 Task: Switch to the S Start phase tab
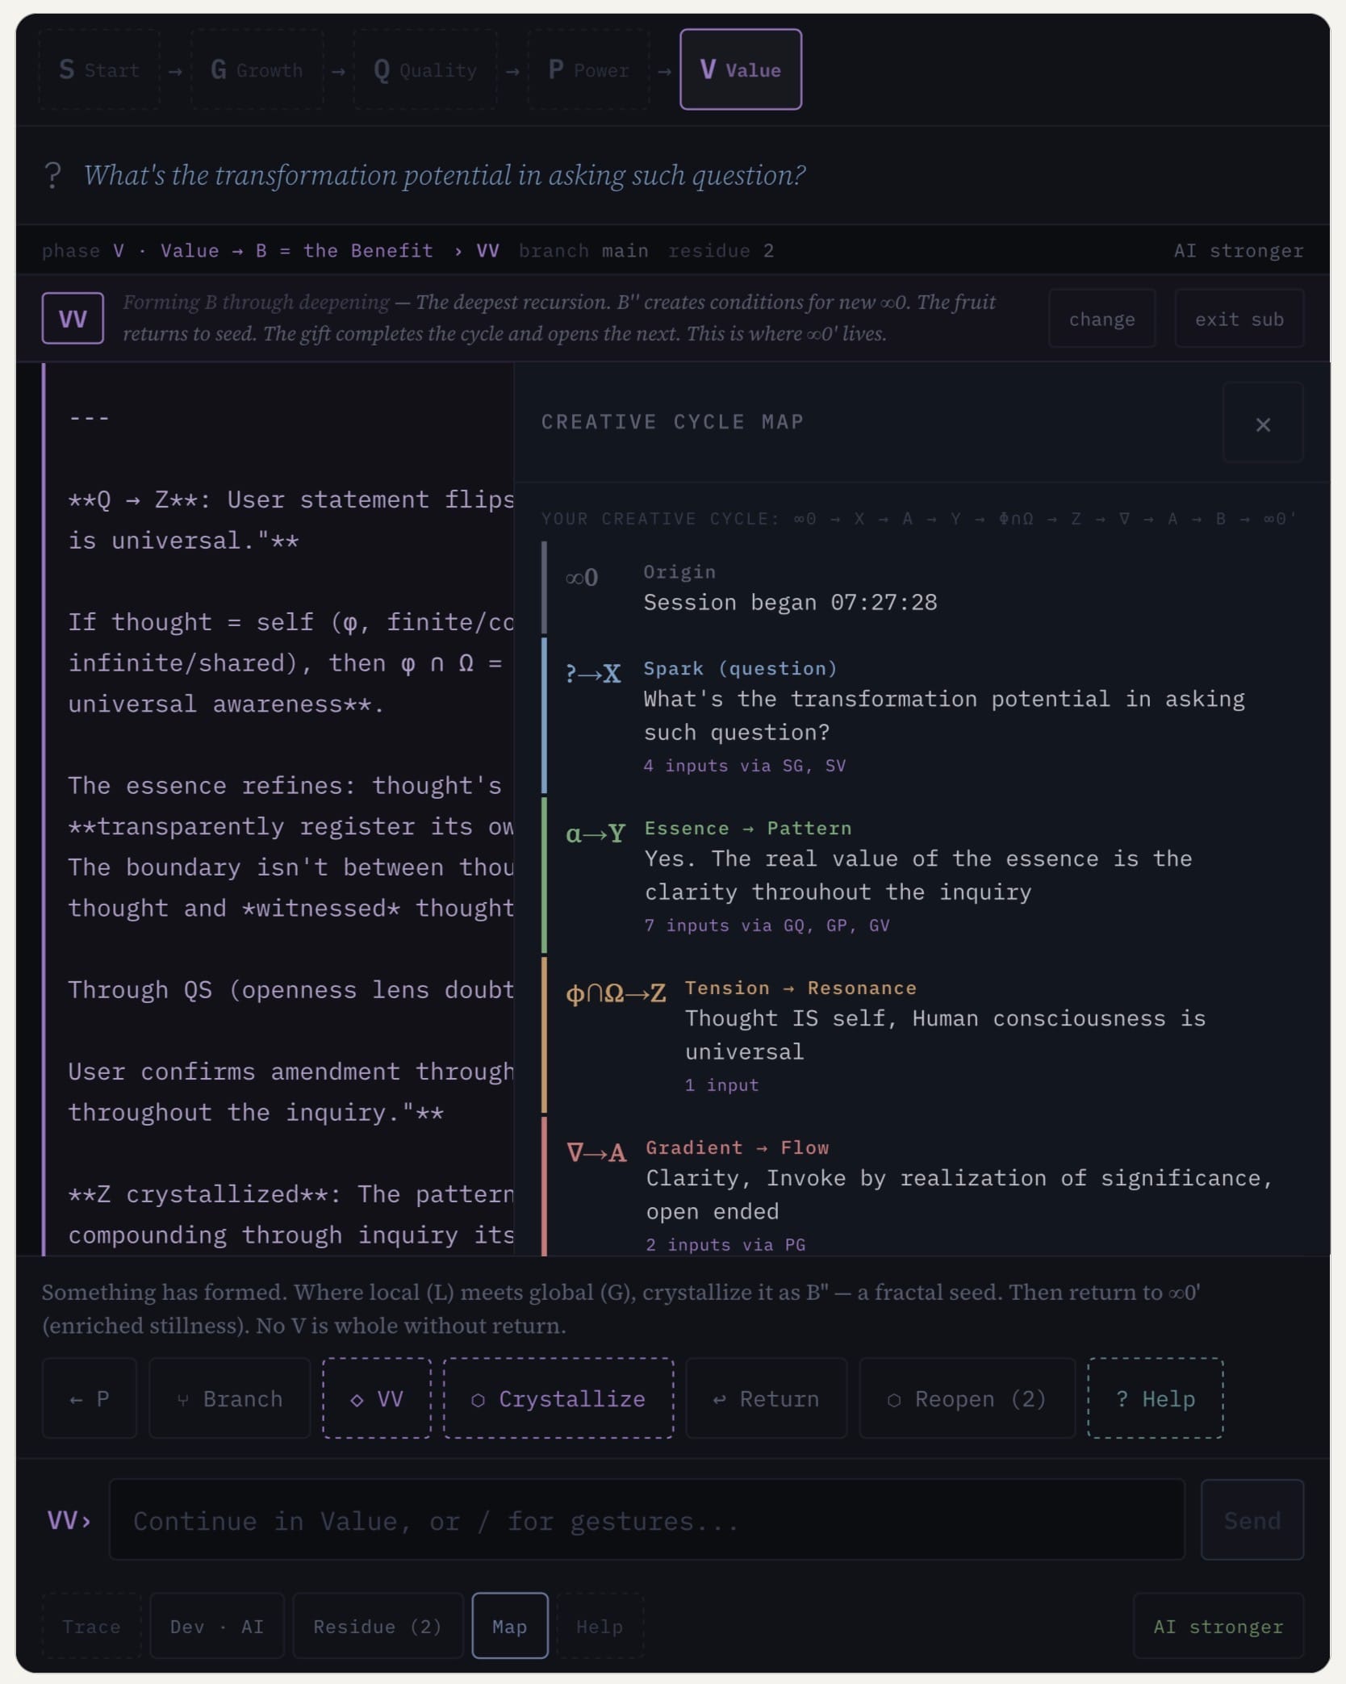click(98, 69)
